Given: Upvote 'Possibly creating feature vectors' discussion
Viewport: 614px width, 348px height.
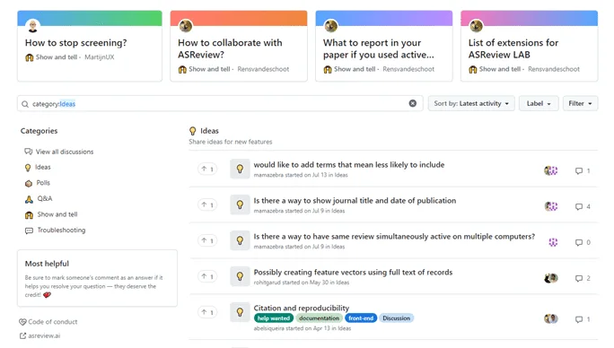Looking at the screenshot, I should (x=207, y=276).
